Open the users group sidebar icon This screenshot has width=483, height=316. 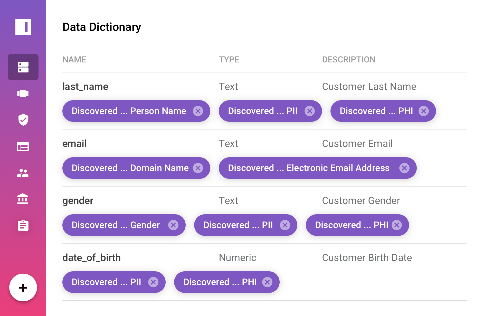[x=23, y=173]
